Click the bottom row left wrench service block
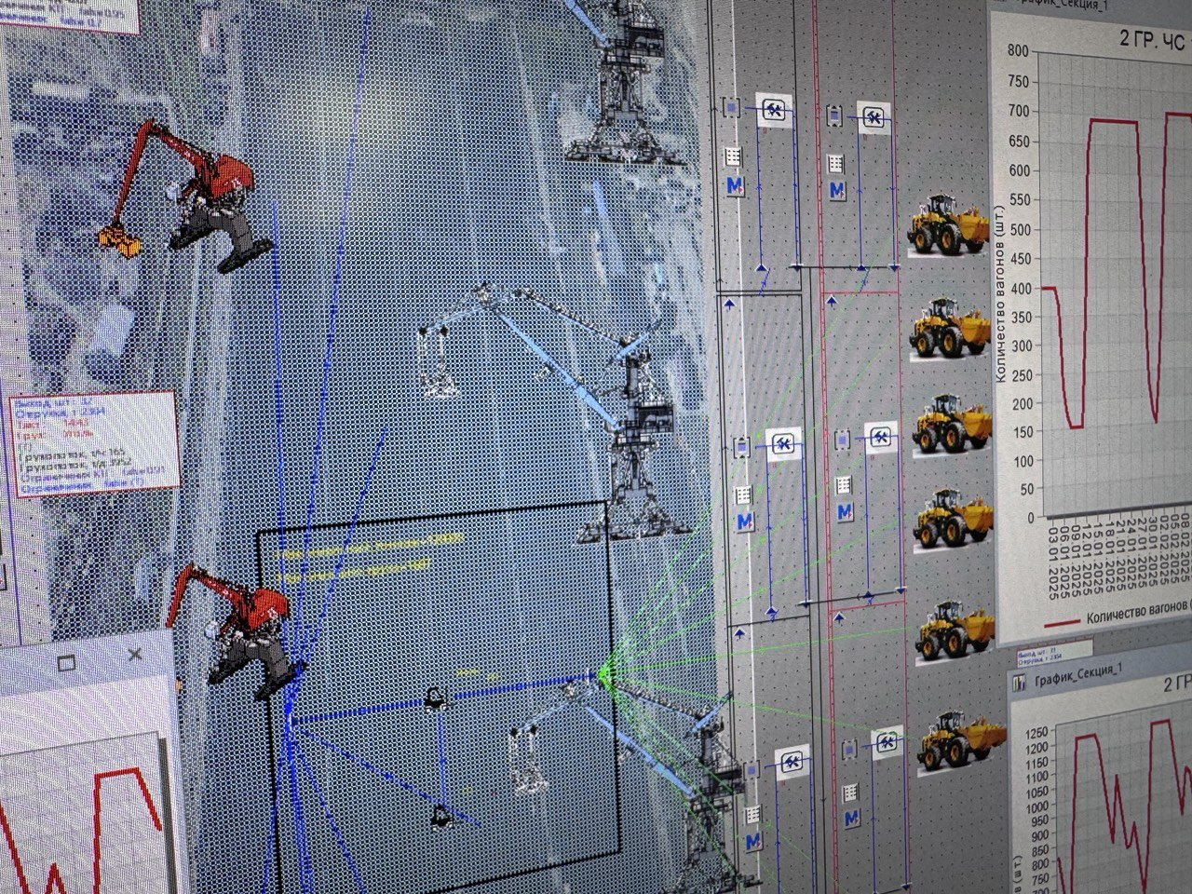Viewport: 1192px width, 894px height. tap(793, 761)
